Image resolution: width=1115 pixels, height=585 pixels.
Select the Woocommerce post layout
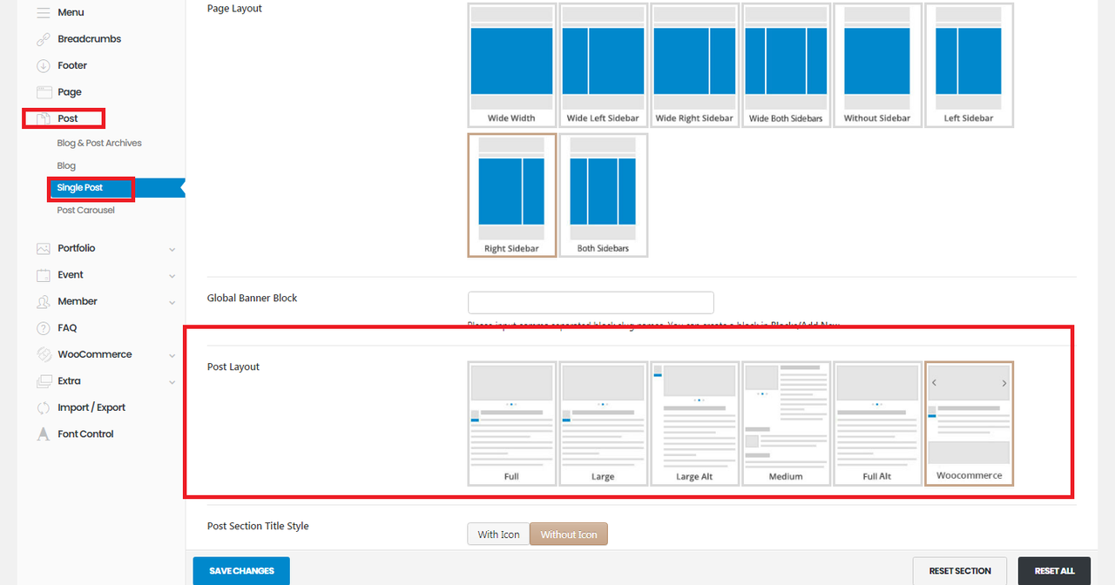point(969,423)
